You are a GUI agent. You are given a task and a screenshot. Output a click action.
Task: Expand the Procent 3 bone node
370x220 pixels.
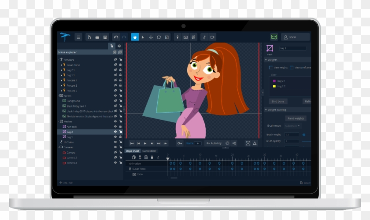[61, 86]
